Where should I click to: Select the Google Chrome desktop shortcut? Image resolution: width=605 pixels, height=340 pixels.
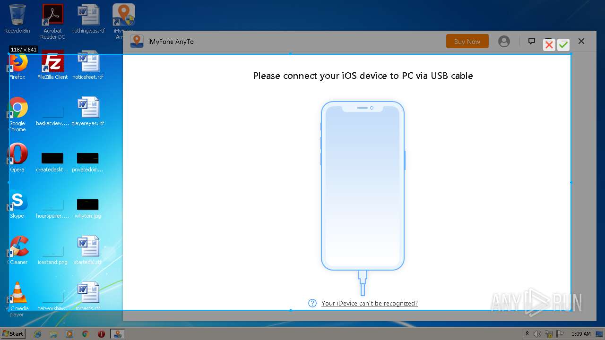[17, 115]
